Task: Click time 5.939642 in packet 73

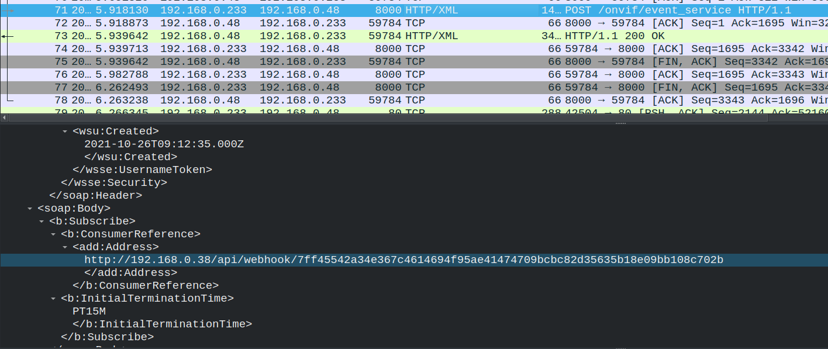Action: pyautogui.click(x=122, y=36)
